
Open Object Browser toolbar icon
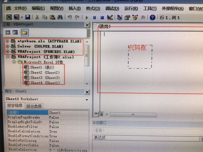pyautogui.click(x=135, y=18)
